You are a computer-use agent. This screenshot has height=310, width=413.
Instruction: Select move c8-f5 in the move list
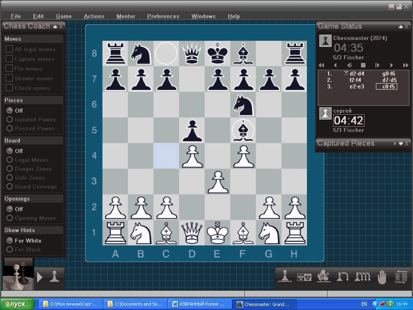pos(386,86)
